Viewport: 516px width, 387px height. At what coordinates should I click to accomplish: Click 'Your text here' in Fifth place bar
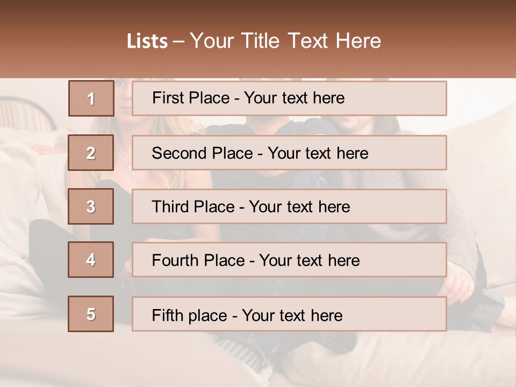click(x=292, y=316)
